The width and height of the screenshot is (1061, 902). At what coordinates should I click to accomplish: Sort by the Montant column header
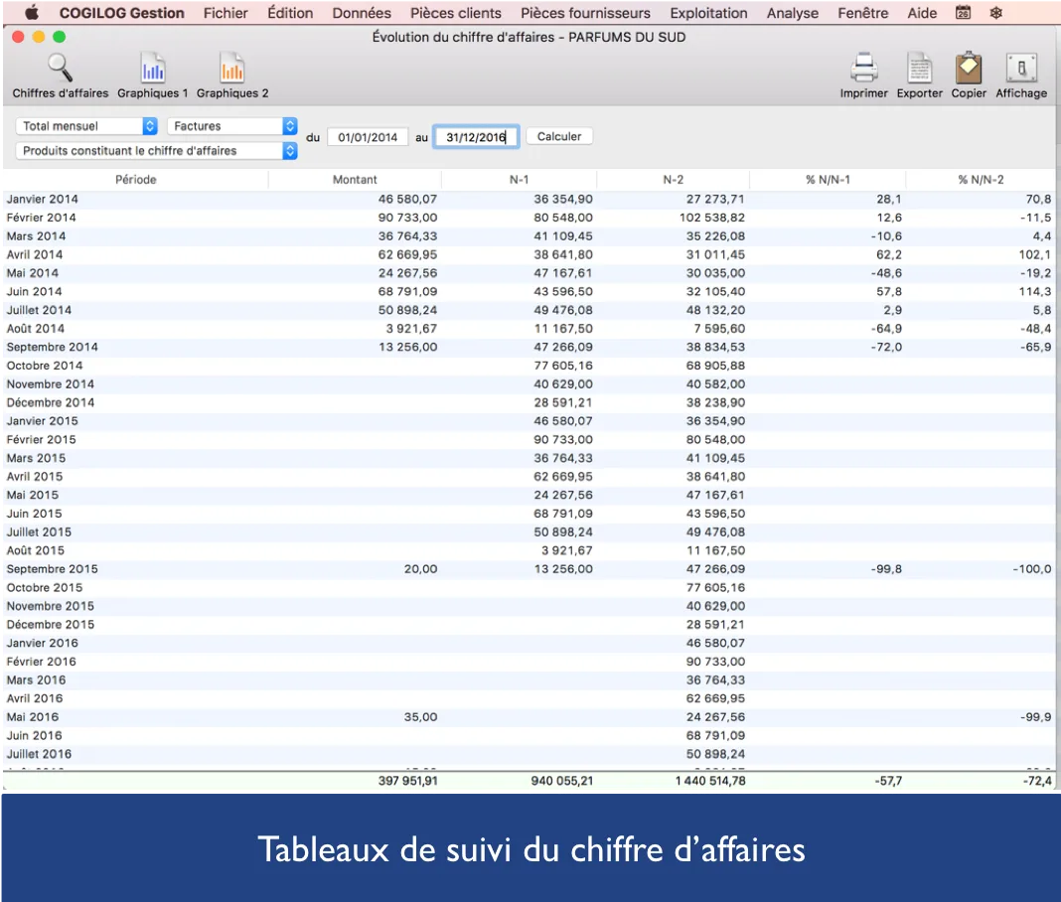pyautogui.click(x=355, y=180)
